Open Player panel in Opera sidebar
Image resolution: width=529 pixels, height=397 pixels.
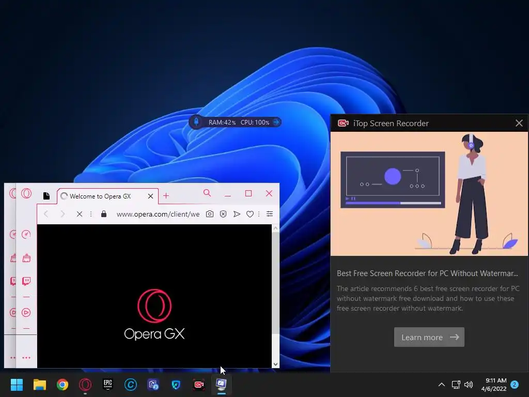pyautogui.click(x=26, y=312)
